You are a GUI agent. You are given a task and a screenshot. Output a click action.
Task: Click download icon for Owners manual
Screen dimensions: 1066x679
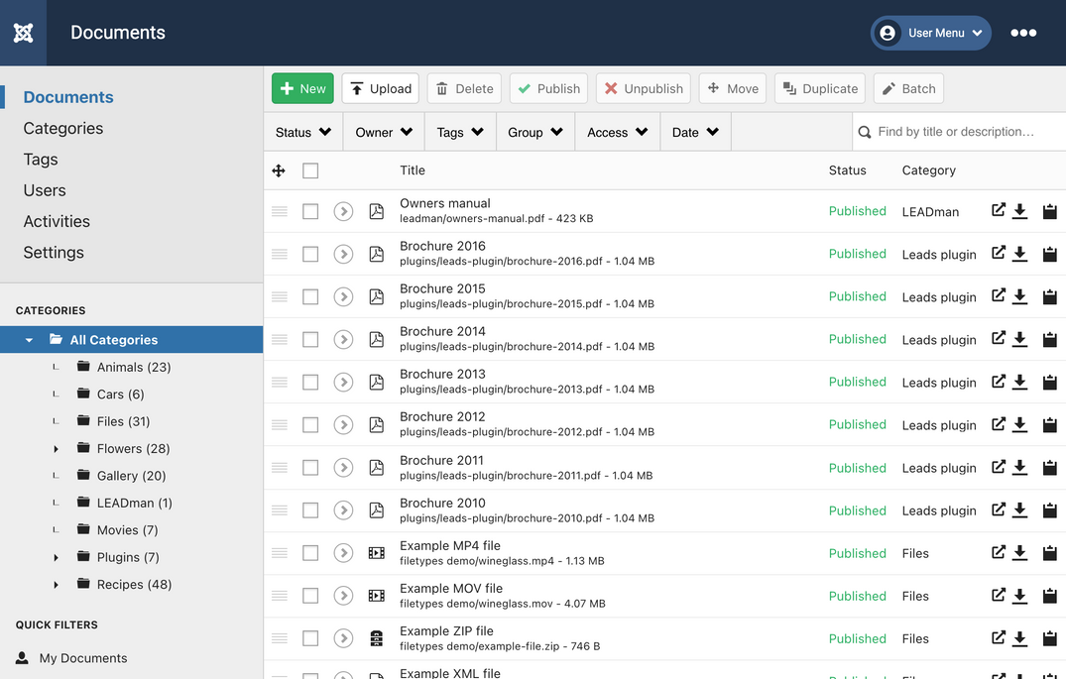click(x=1019, y=211)
